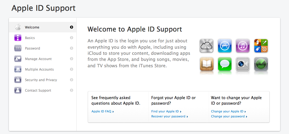Open Security and Privacy section

43,80
